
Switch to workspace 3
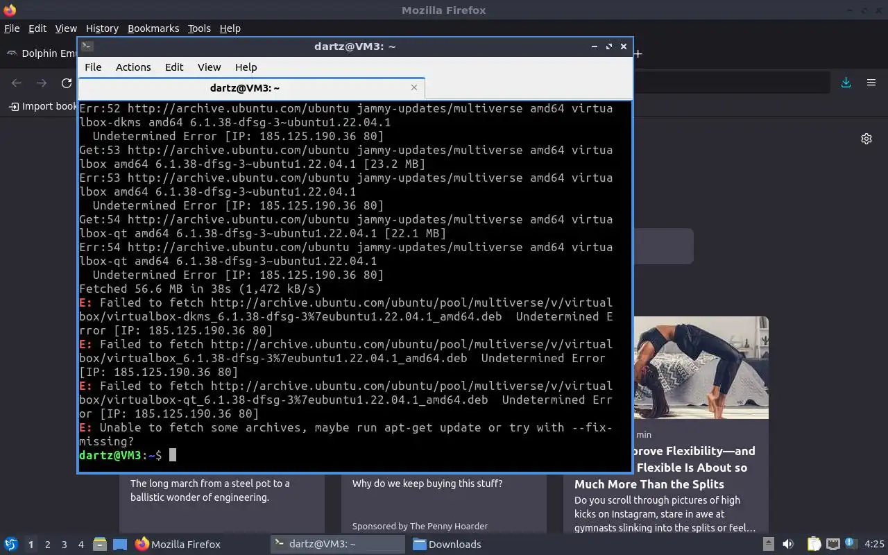(x=65, y=545)
